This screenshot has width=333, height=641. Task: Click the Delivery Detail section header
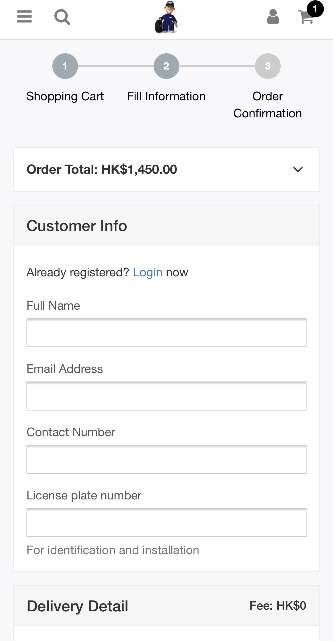(x=77, y=606)
